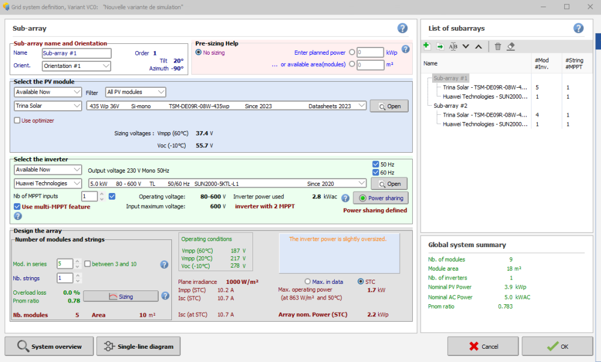The height and width of the screenshot is (362, 601).
Task: Open the Orientation #1 dropdown
Action: click(x=76, y=66)
